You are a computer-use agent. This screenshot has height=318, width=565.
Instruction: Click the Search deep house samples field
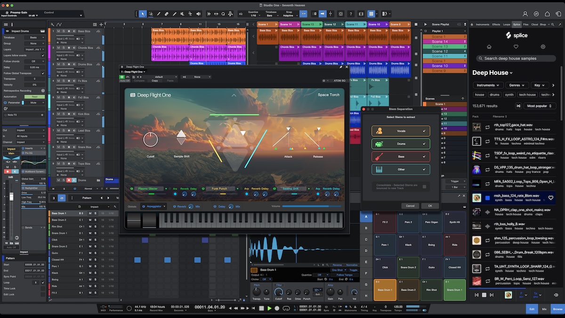[x=516, y=58]
